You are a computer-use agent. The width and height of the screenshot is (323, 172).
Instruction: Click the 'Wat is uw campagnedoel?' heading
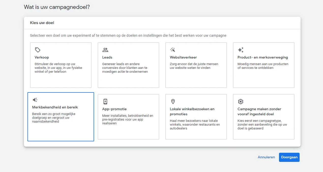pyautogui.click(x=57, y=7)
